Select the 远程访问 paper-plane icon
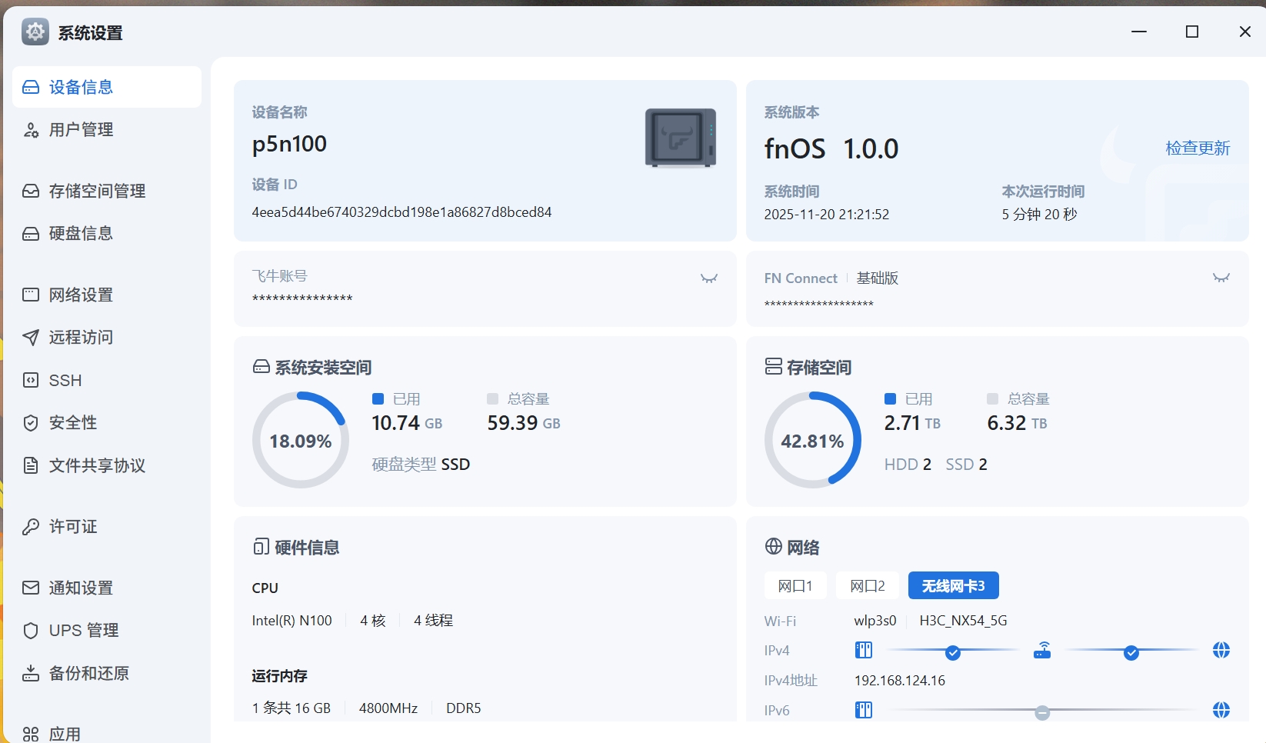This screenshot has height=743, width=1266. [x=31, y=337]
